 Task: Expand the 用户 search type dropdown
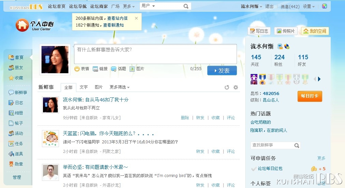click(148, 6)
